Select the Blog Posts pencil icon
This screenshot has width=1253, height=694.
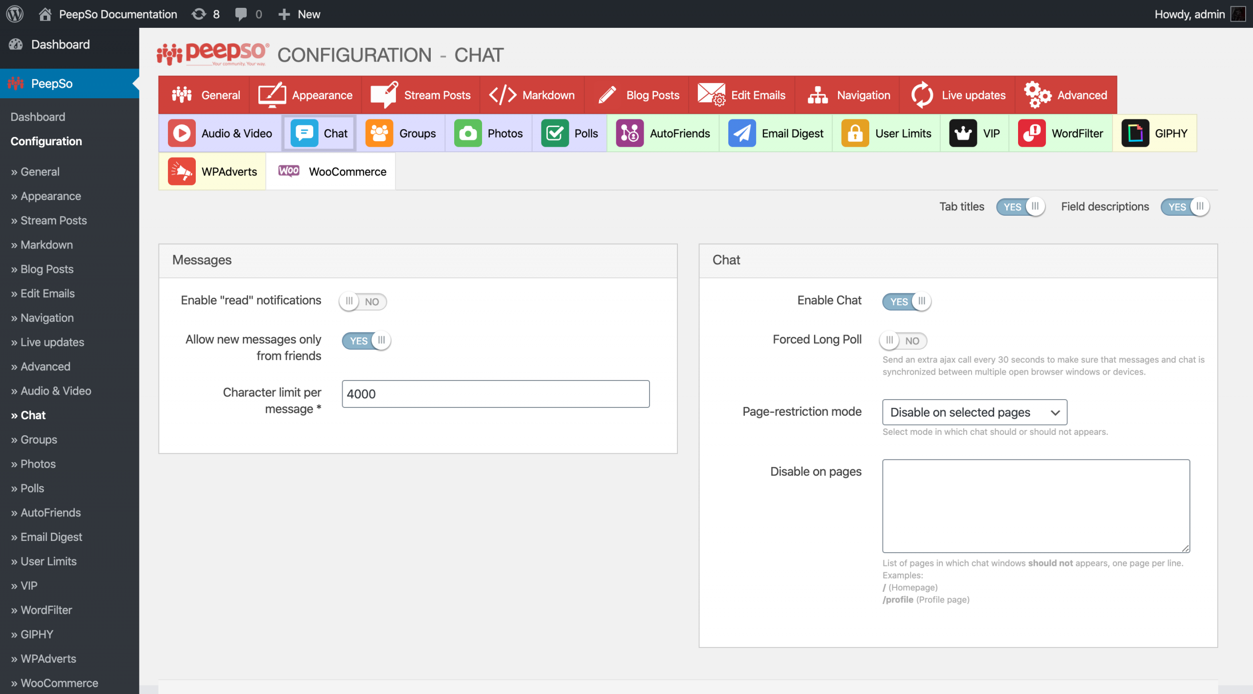point(607,95)
